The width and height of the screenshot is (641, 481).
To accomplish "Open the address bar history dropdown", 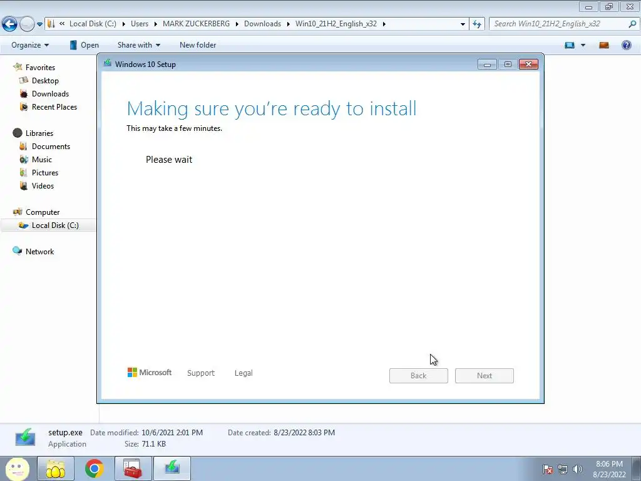I will pyautogui.click(x=463, y=24).
